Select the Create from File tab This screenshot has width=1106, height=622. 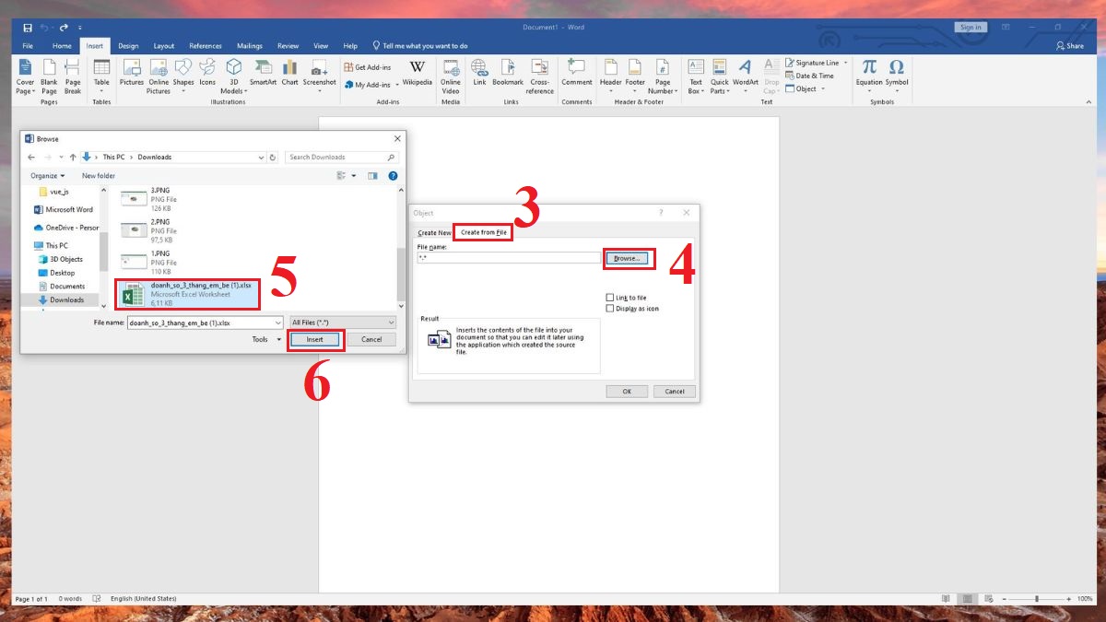tap(484, 232)
